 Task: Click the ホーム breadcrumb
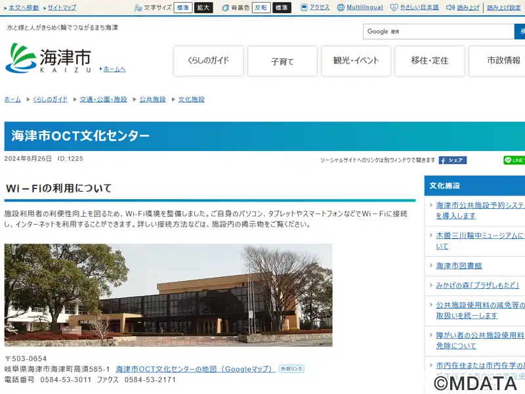click(x=12, y=99)
